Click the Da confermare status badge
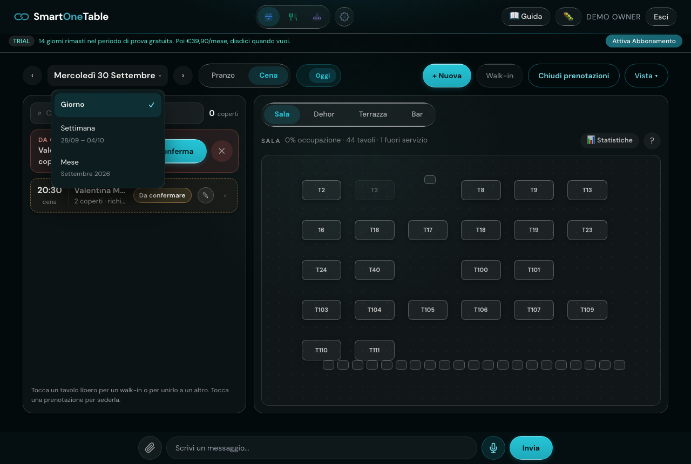This screenshot has width=691, height=464. (x=162, y=195)
